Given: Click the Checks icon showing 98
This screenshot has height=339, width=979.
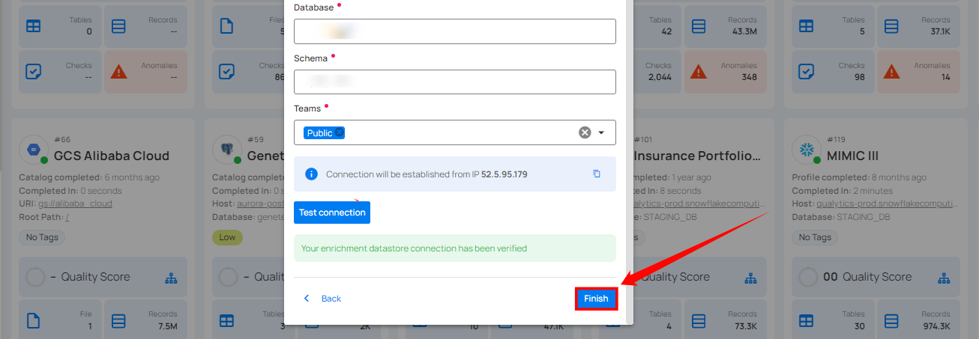Looking at the screenshot, I should [x=807, y=71].
